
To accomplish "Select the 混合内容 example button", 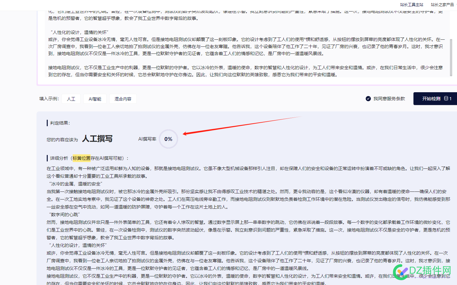I will coord(123,99).
